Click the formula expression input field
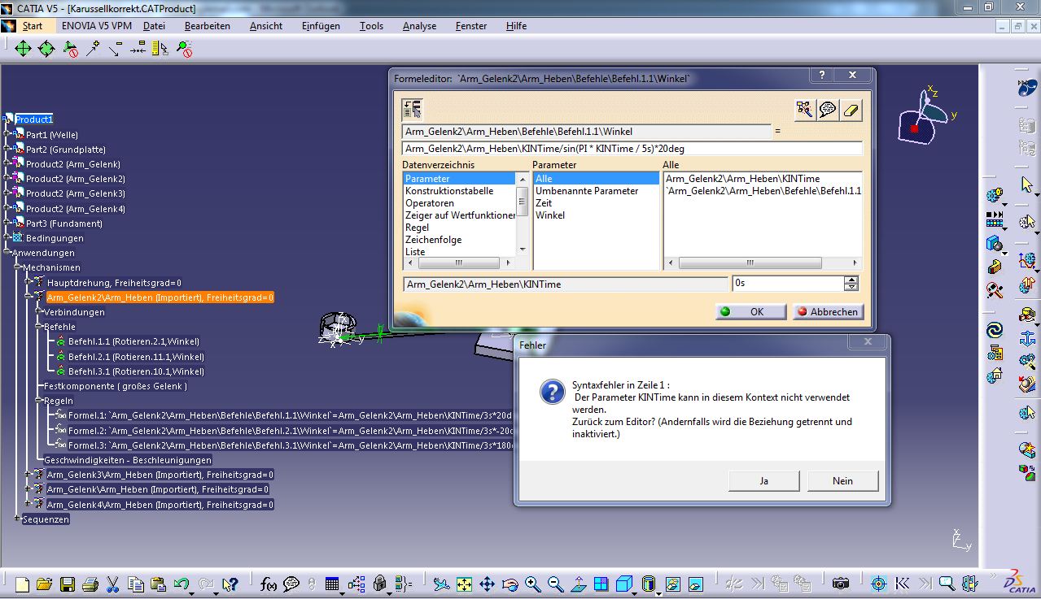Image resolution: width=1041 pixels, height=599 pixels. (632, 149)
